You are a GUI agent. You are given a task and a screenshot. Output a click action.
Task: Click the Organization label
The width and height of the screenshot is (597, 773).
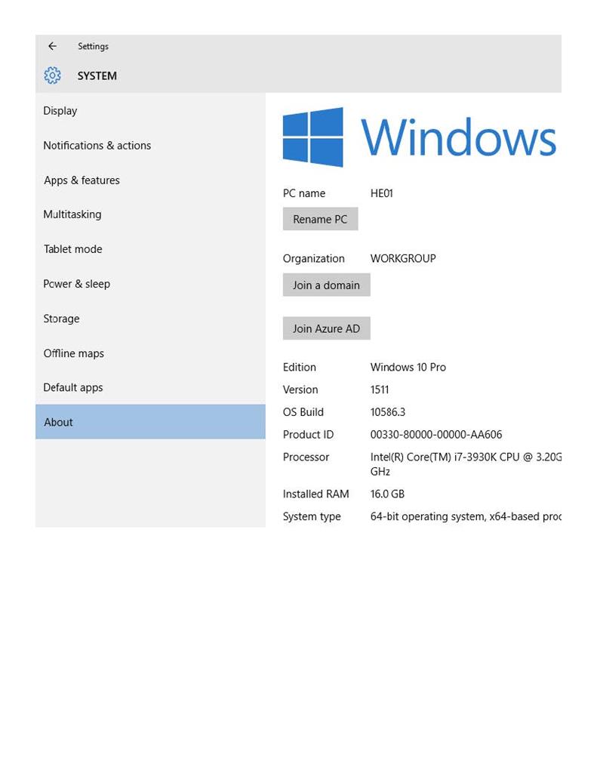[313, 259]
